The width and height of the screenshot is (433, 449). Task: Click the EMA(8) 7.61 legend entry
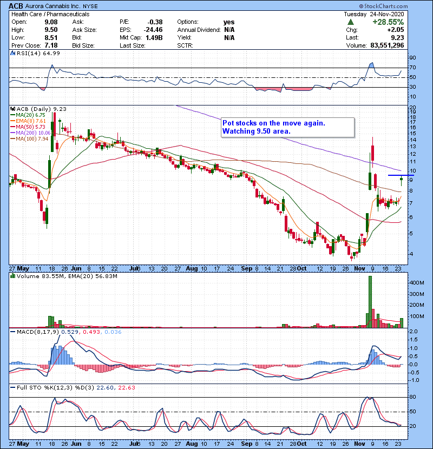pyautogui.click(x=28, y=121)
